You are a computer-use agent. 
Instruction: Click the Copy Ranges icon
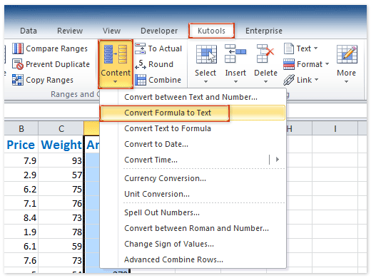18,80
